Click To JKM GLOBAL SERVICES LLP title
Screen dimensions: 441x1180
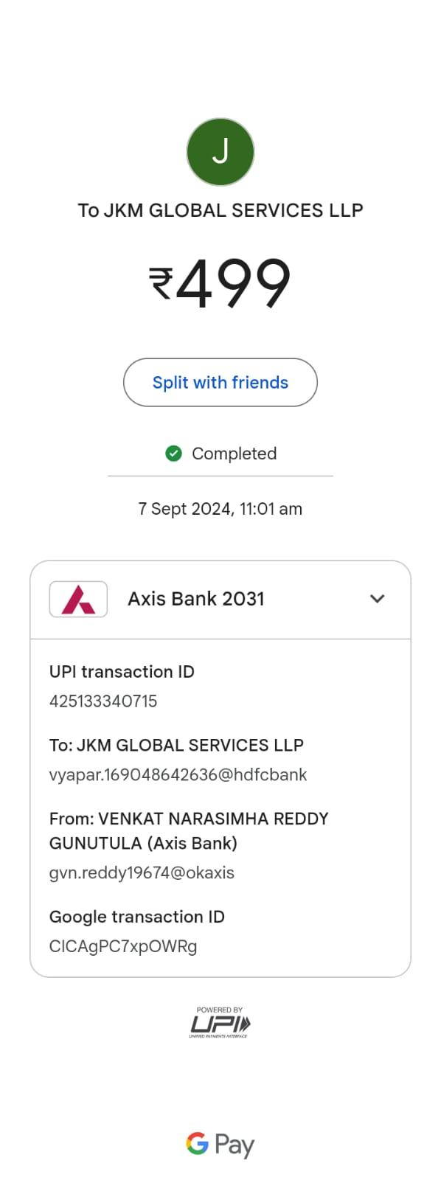(x=220, y=210)
